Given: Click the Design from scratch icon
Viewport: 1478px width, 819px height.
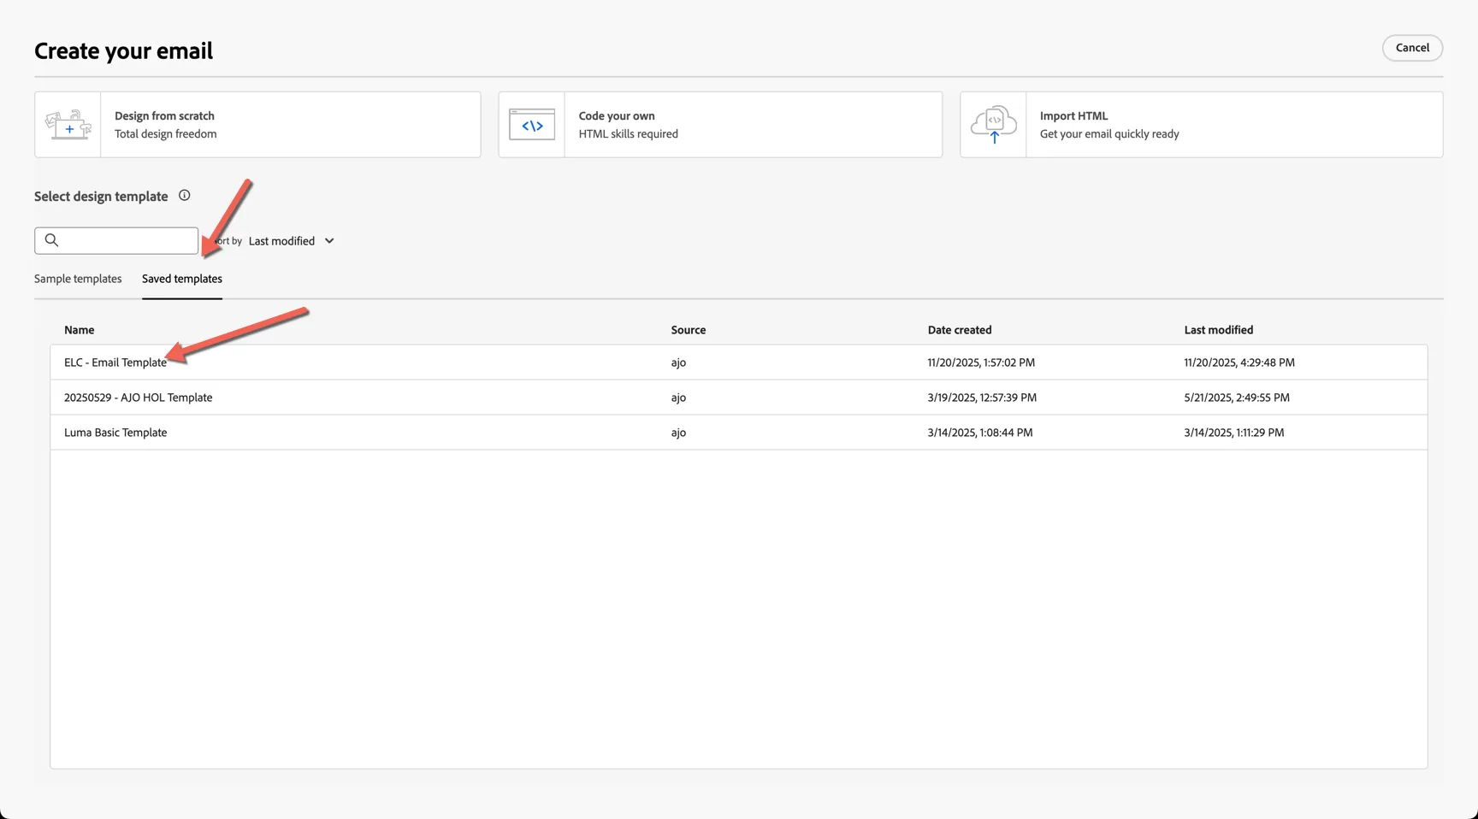Looking at the screenshot, I should click(68, 125).
